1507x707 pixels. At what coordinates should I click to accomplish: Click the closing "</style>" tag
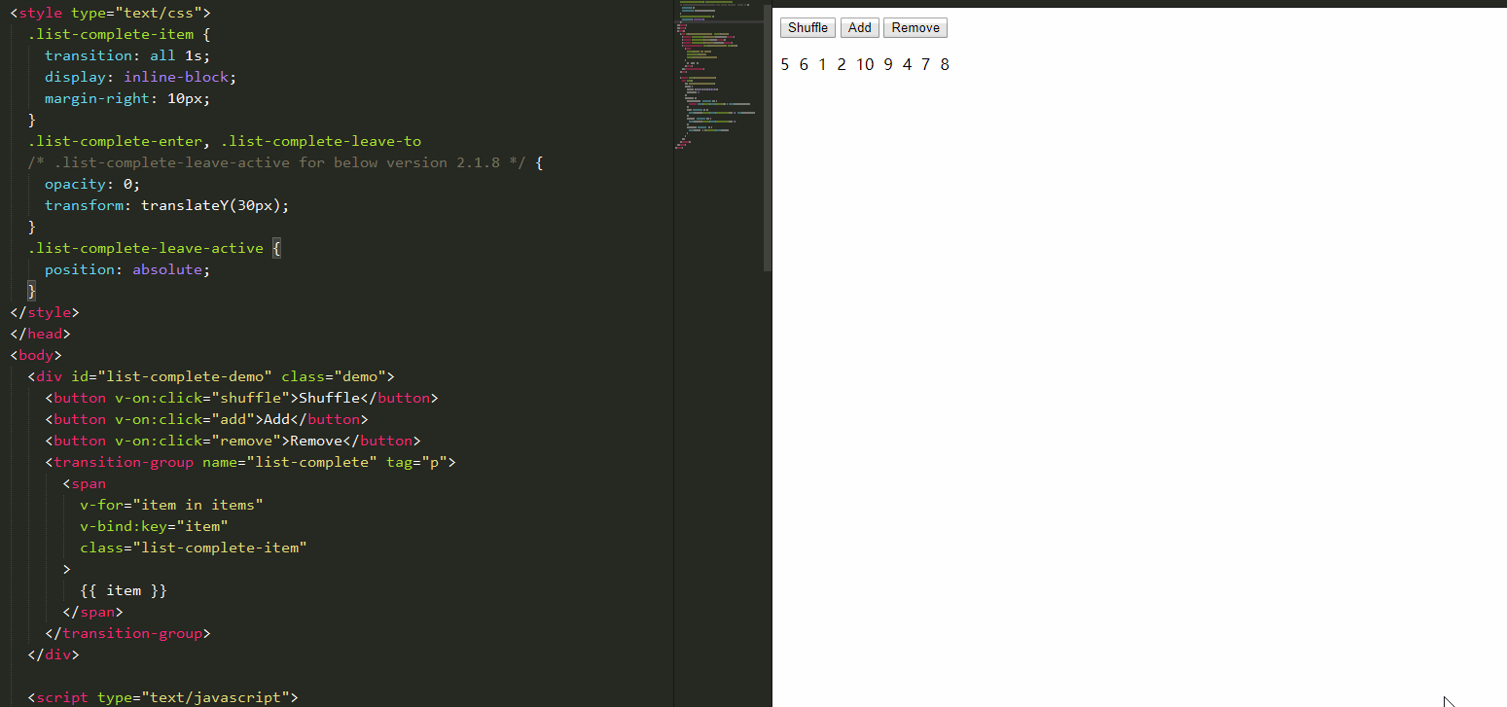point(45,312)
